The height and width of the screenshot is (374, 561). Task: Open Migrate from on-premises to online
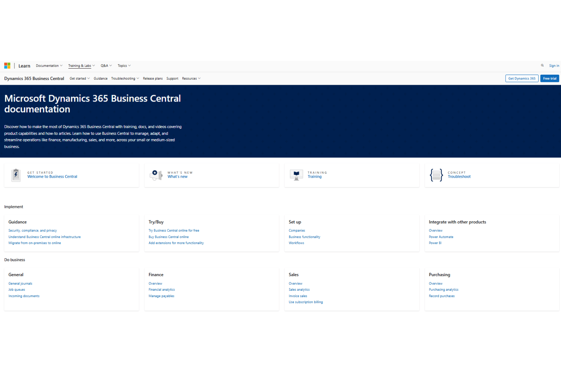tap(34, 243)
